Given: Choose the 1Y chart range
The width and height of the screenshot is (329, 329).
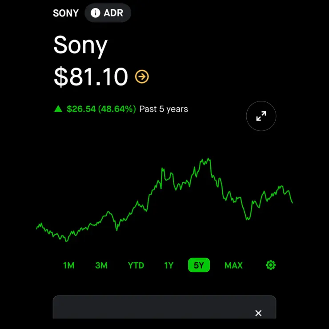Looking at the screenshot, I should [x=169, y=265].
